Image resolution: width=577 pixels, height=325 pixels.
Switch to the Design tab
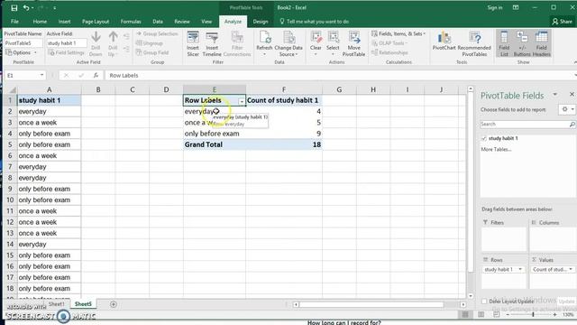coord(261,22)
